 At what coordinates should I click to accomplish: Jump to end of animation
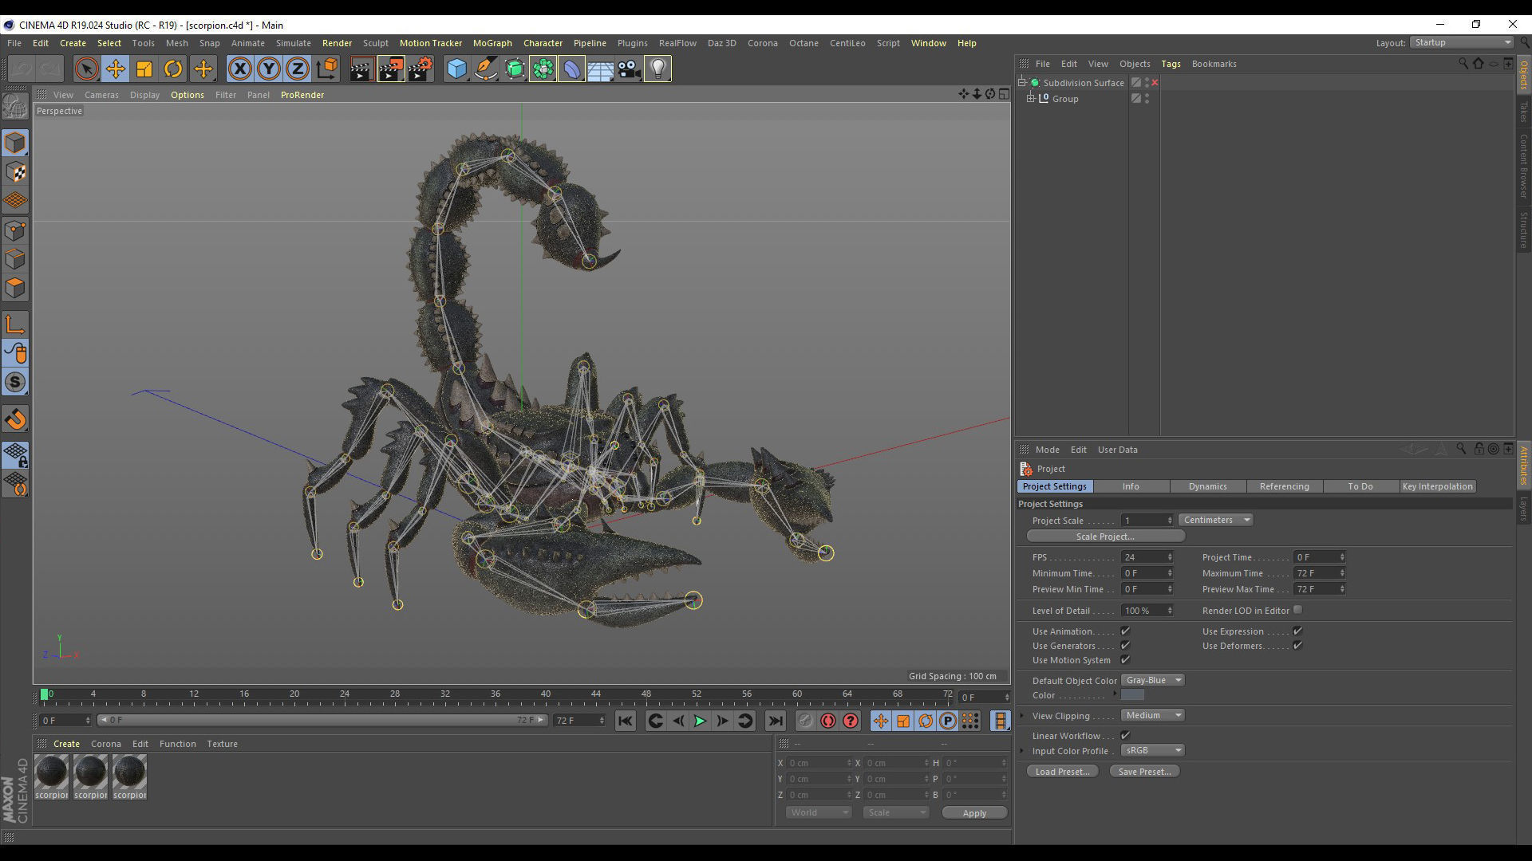pos(775,721)
